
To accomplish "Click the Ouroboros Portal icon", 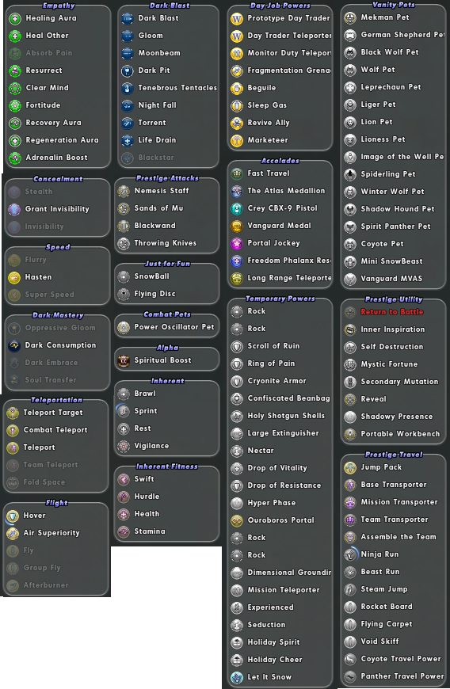I will pyautogui.click(x=237, y=520).
